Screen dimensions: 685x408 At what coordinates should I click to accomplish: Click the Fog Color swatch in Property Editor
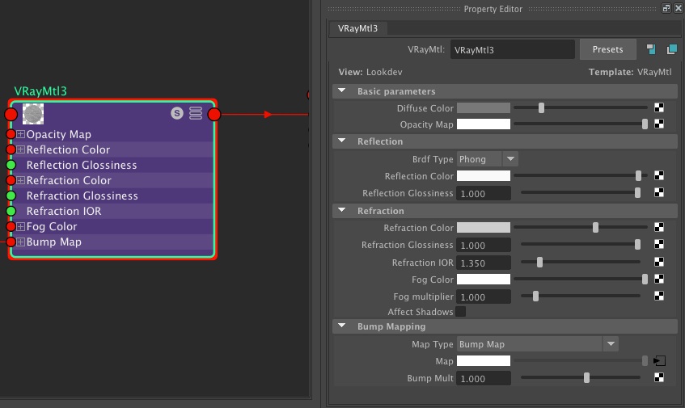484,280
